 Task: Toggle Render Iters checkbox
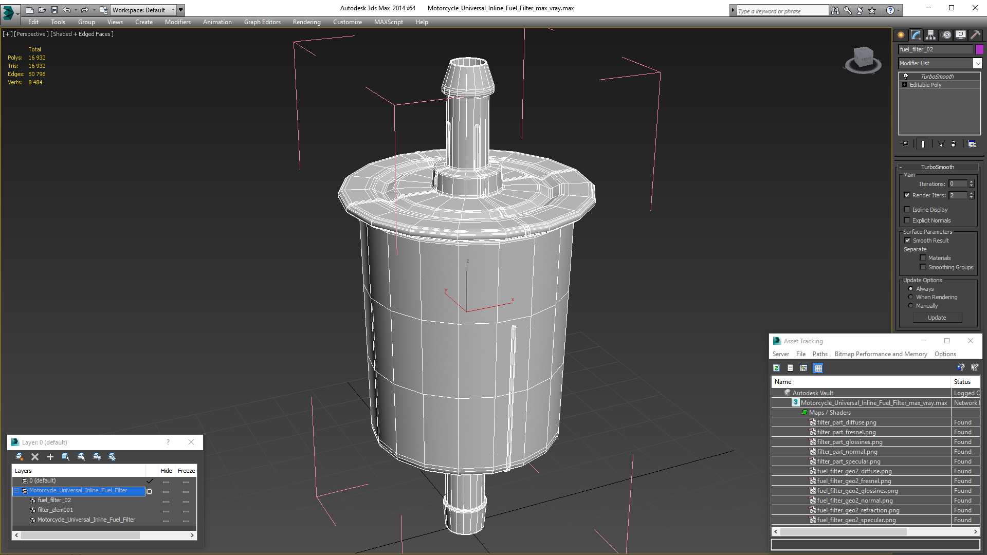[x=907, y=195]
